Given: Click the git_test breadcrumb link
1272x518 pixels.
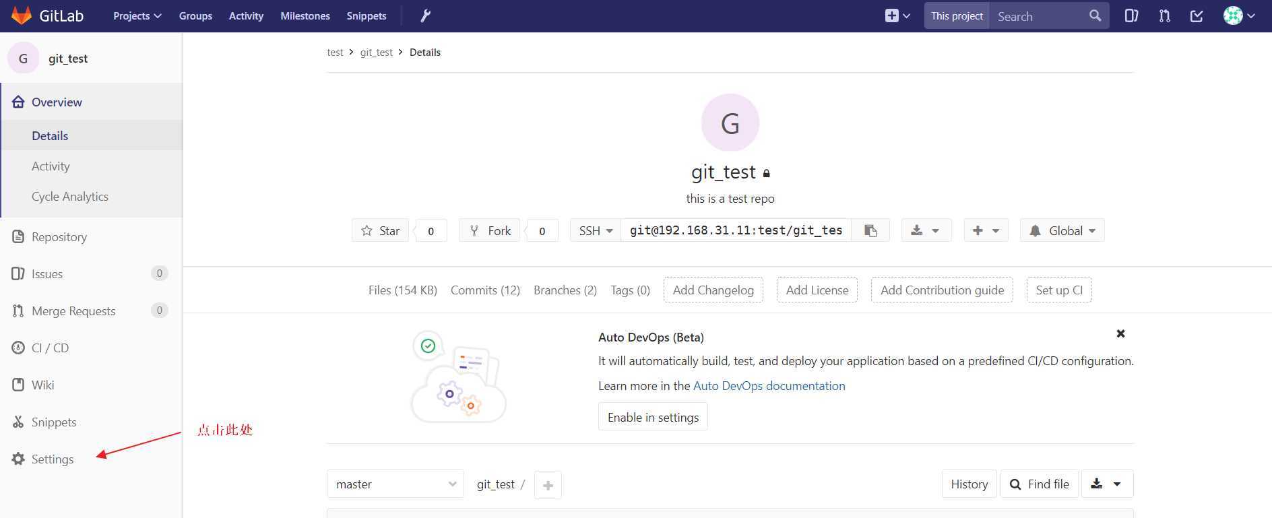Looking at the screenshot, I should point(376,53).
